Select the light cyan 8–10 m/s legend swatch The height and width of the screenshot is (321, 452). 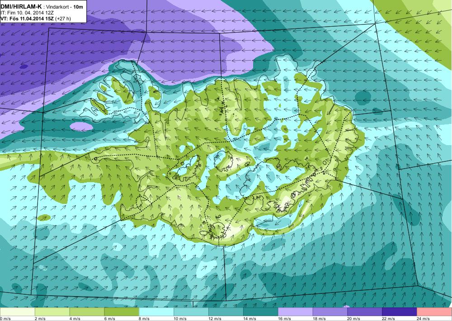[x=156, y=312]
